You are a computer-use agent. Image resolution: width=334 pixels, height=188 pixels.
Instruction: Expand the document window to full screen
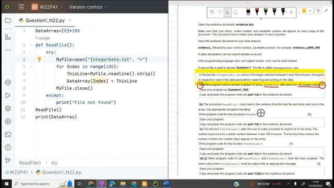tap(326, 10)
